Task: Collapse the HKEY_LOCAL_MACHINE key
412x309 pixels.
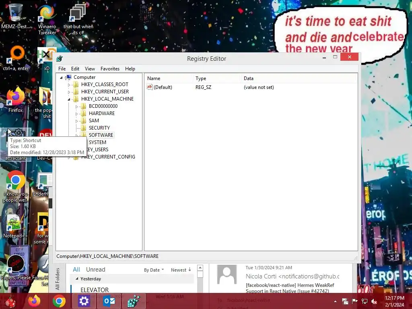Action: click(69, 99)
